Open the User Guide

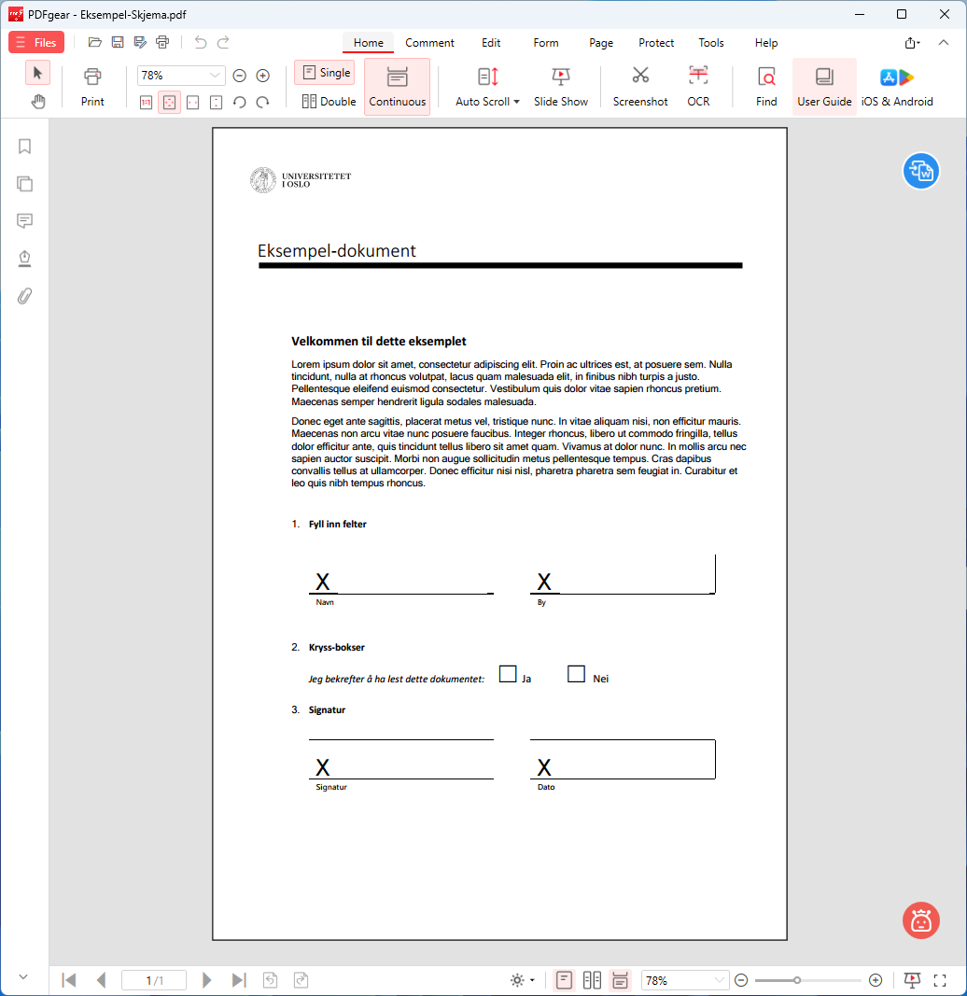824,87
